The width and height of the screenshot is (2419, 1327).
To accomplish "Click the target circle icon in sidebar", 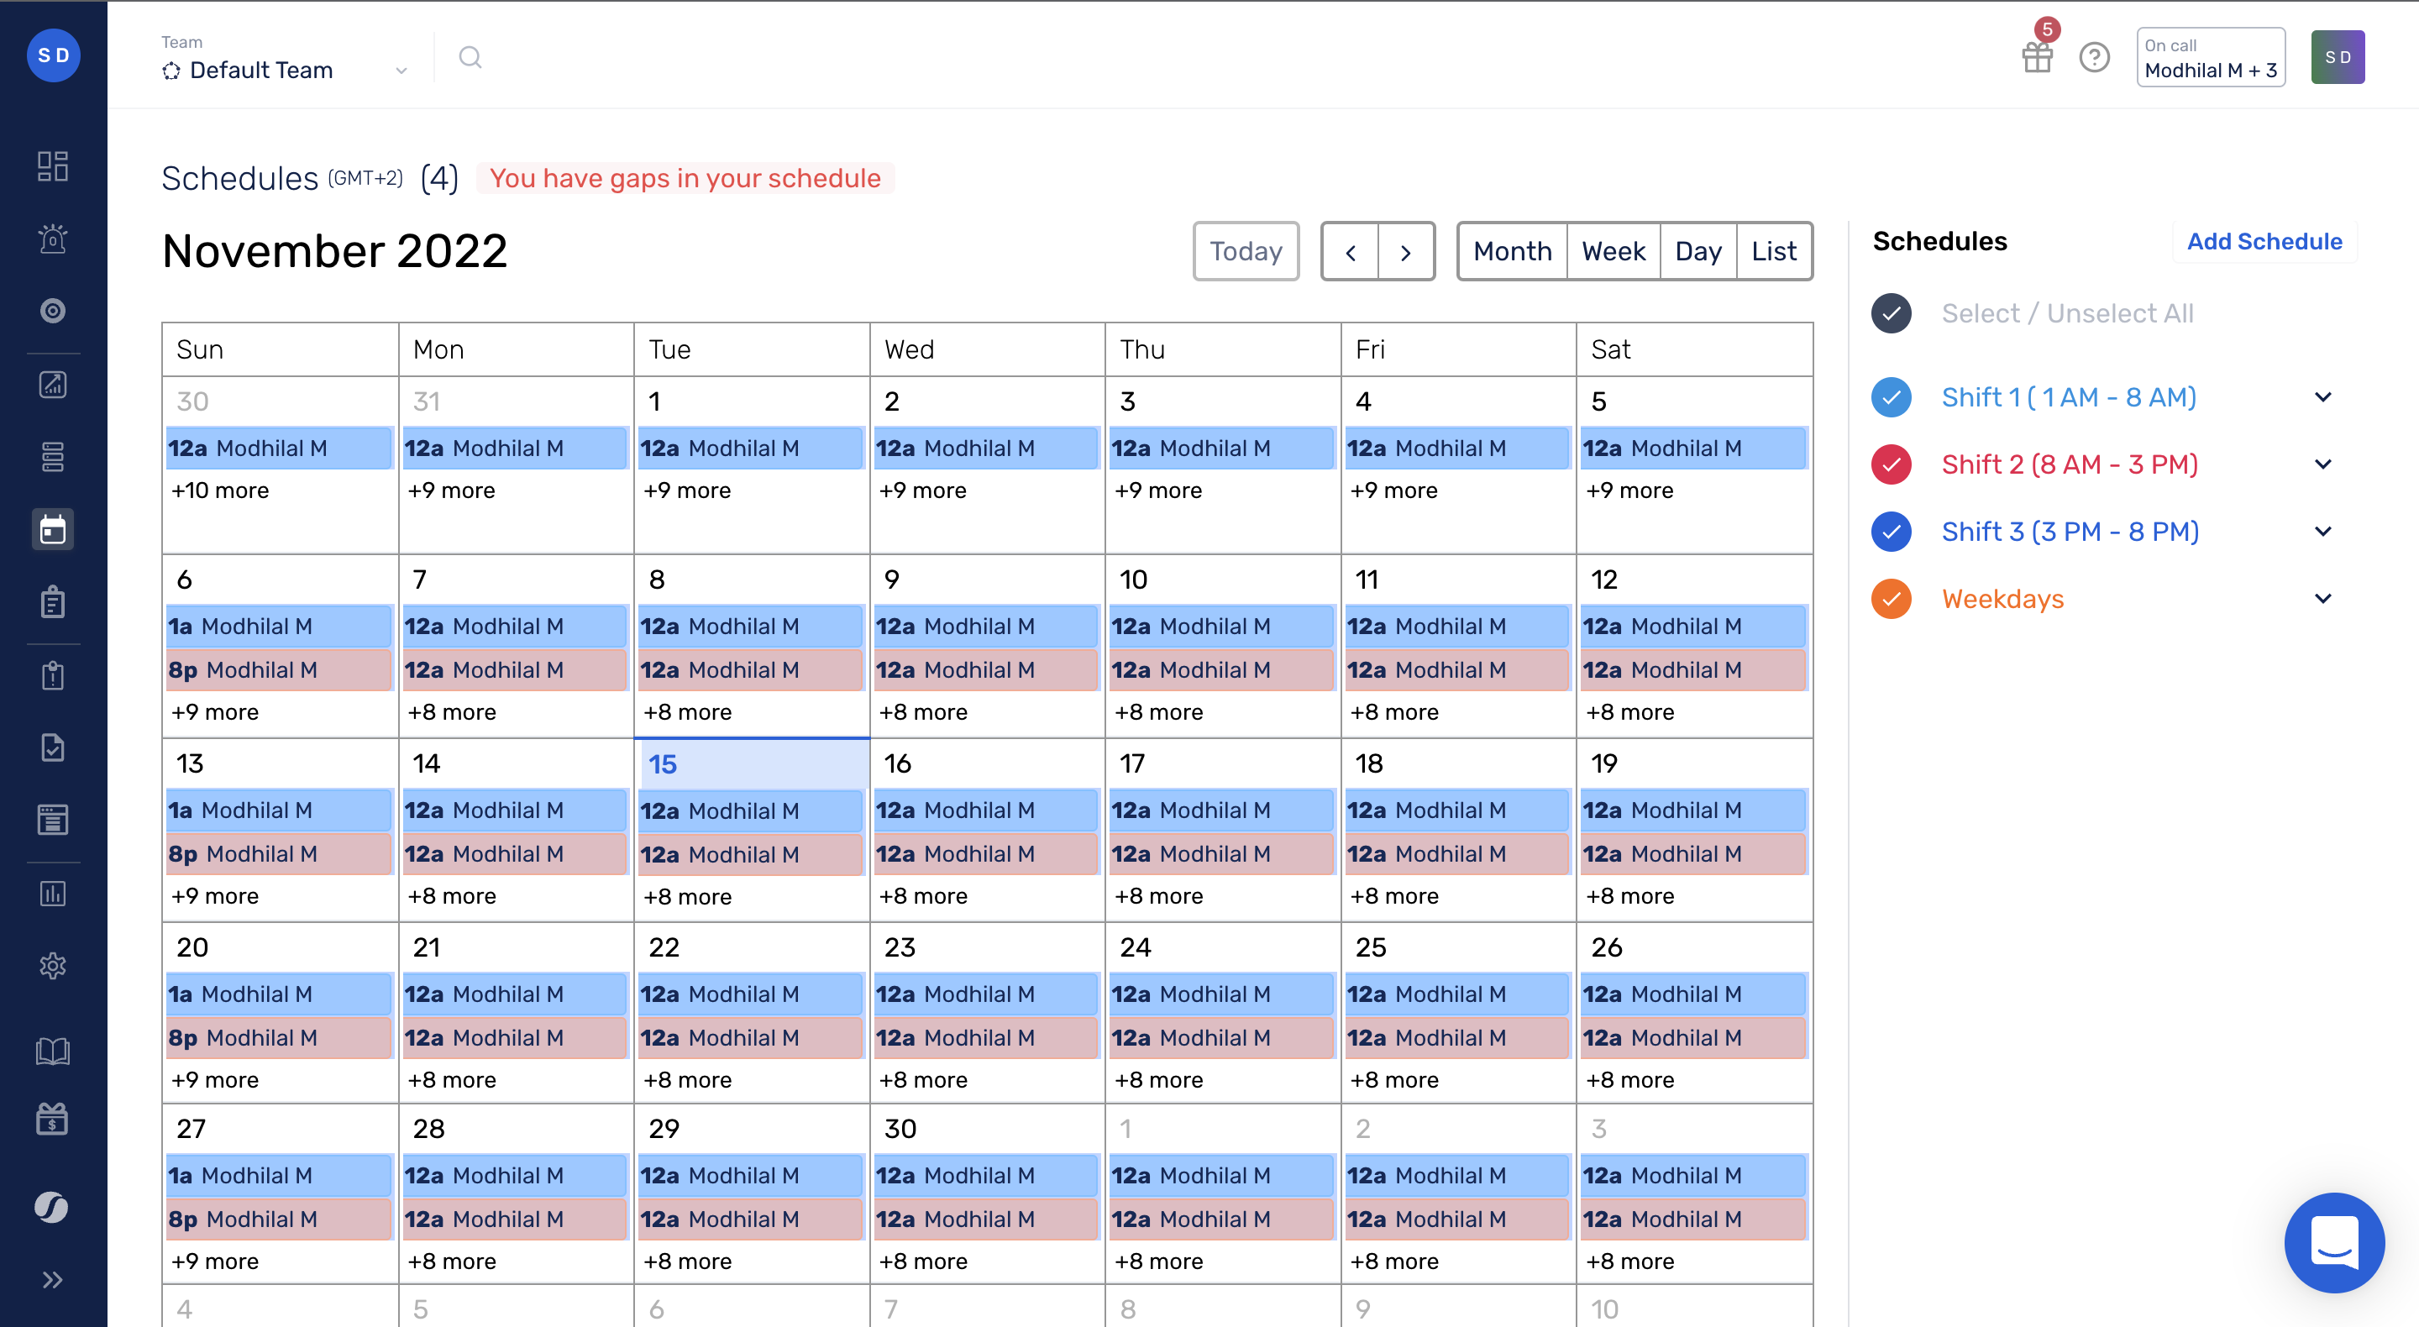I will pyautogui.click(x=53, y=311).
